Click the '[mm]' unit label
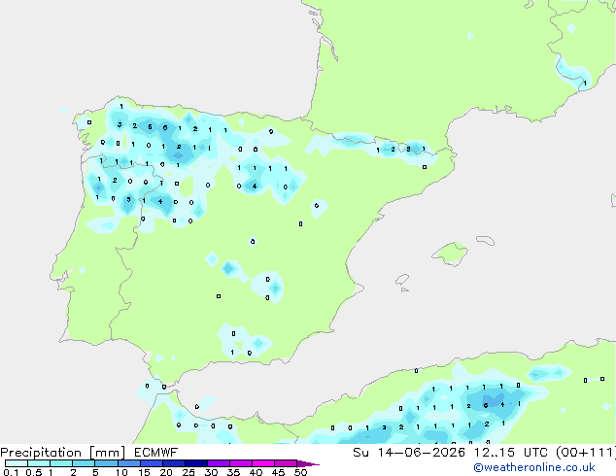The width and height of the screenshot is (616, 476). tap(108, 453)
